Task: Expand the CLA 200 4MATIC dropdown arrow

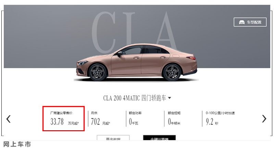Action: pos(170,98)
